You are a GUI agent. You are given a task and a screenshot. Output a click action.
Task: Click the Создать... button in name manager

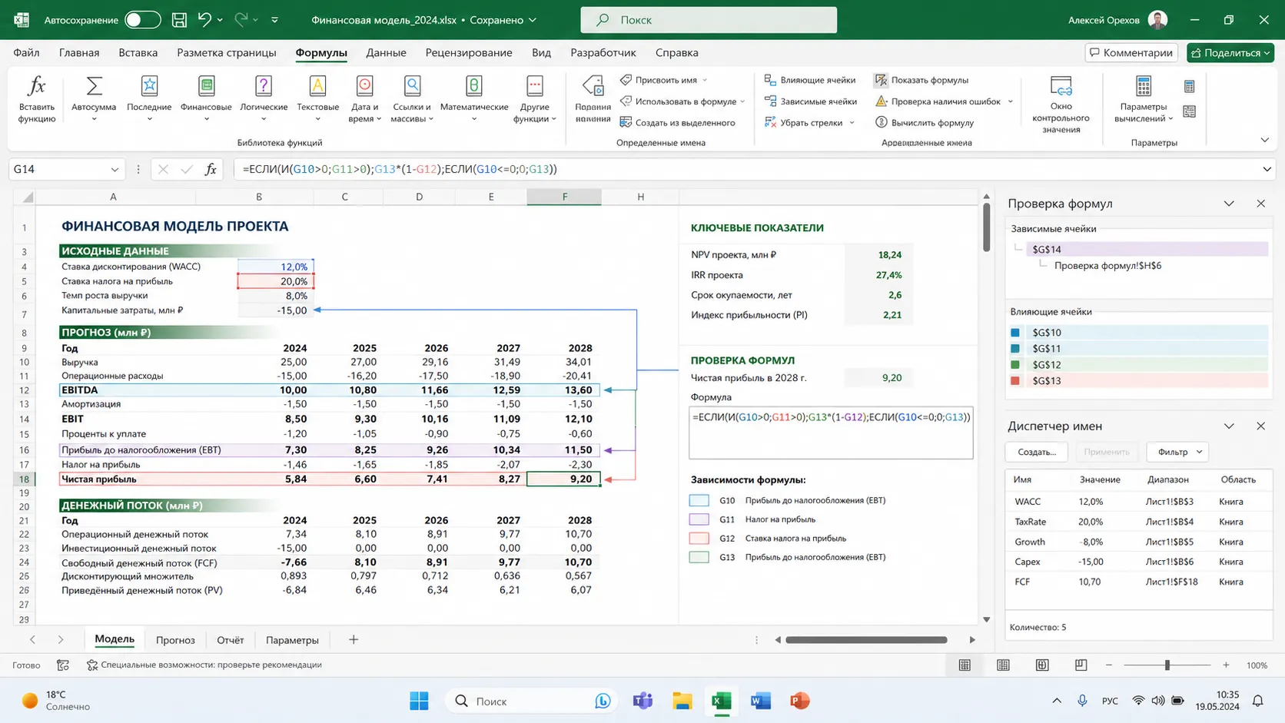coord(1037,452)
